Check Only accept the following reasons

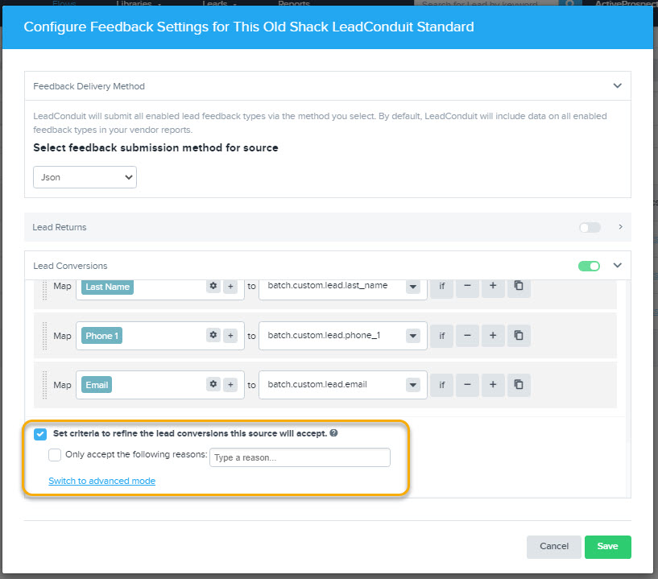[55, 455]
